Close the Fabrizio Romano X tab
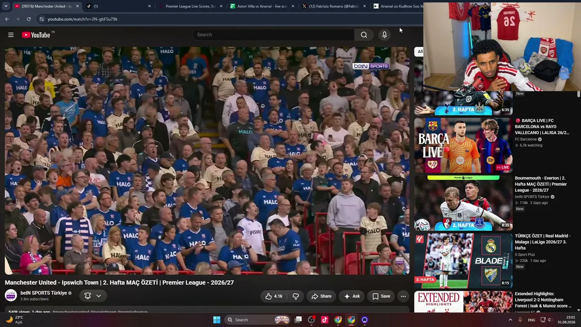This screenshot has width=581, height=327. pos(364,6)
